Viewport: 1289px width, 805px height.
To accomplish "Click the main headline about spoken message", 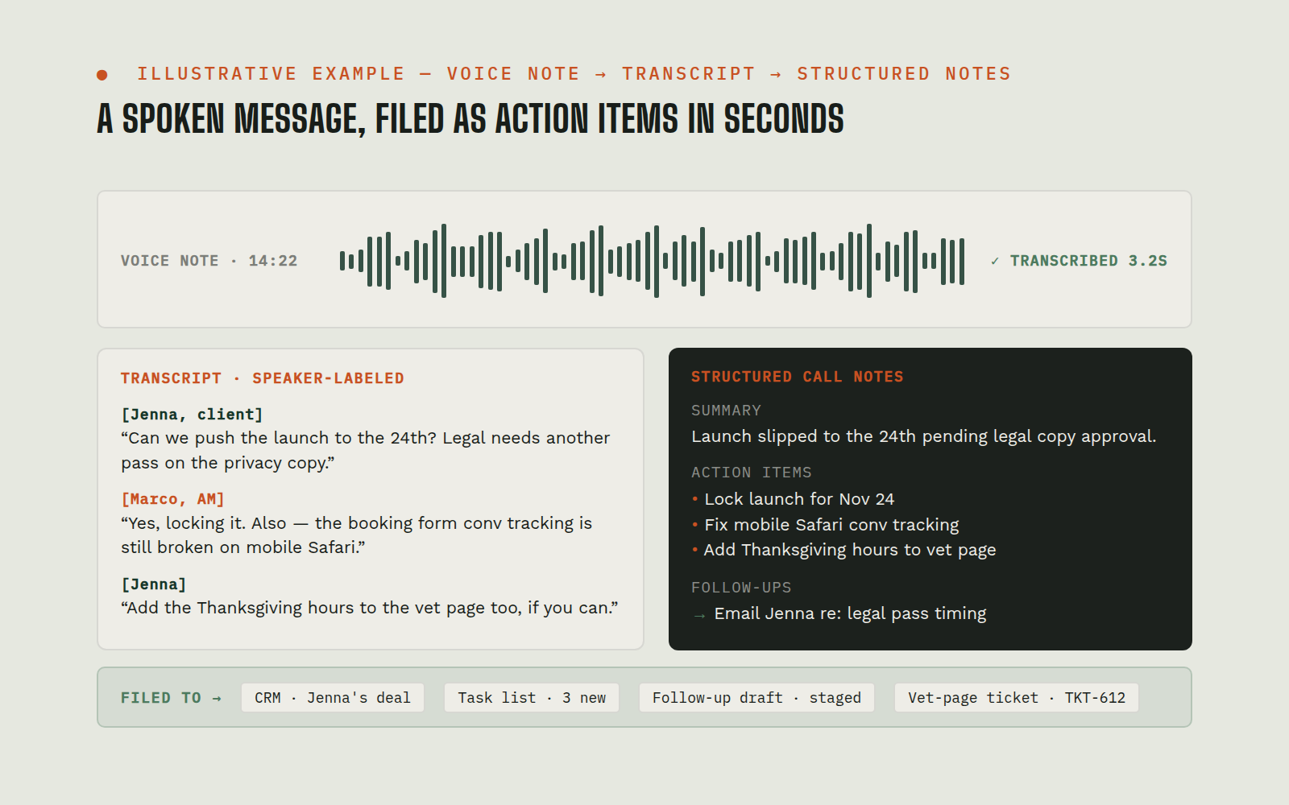I will [470, 119].
